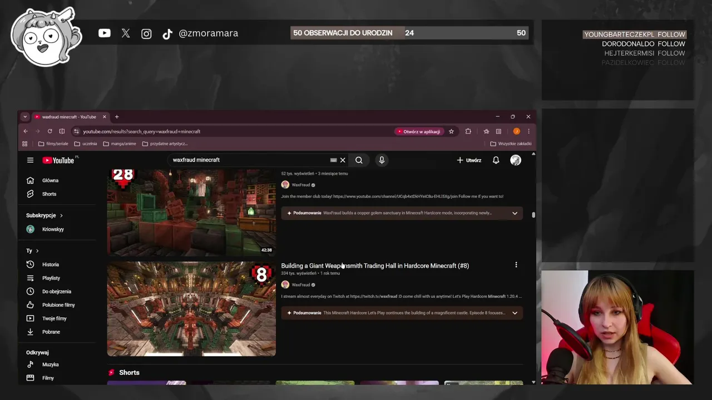The height and width of the screenshot is (400, 712).
Task: Click the browser back arrow
Action: pos(26,131)
